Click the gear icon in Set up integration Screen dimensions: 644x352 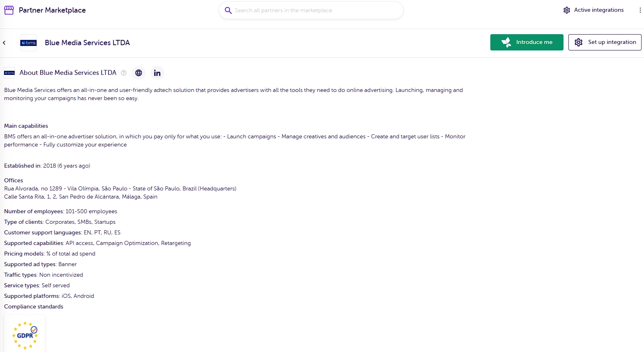click(579, 42)
